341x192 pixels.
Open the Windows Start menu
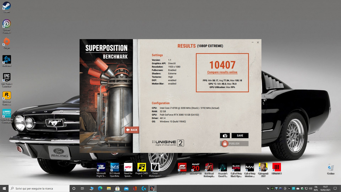coord(4,188)
